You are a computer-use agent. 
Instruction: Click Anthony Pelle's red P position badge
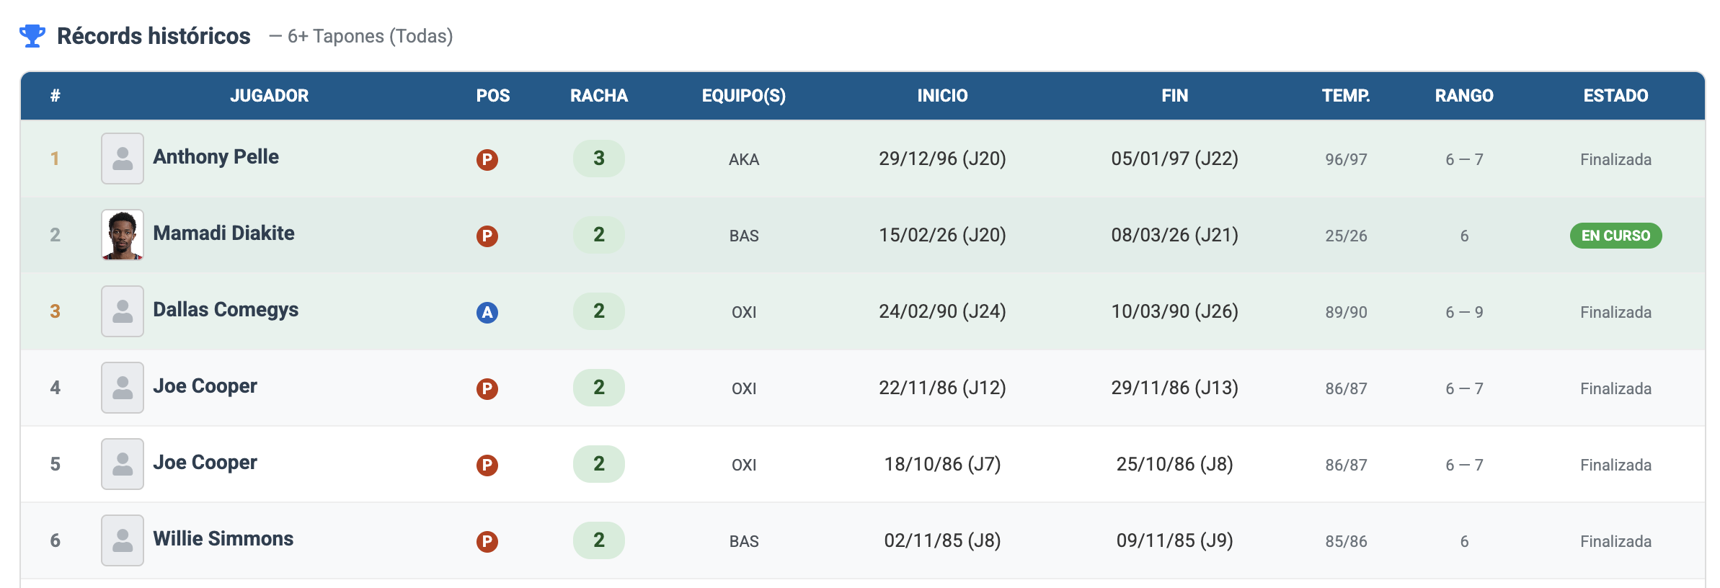[x=487, y=159]
